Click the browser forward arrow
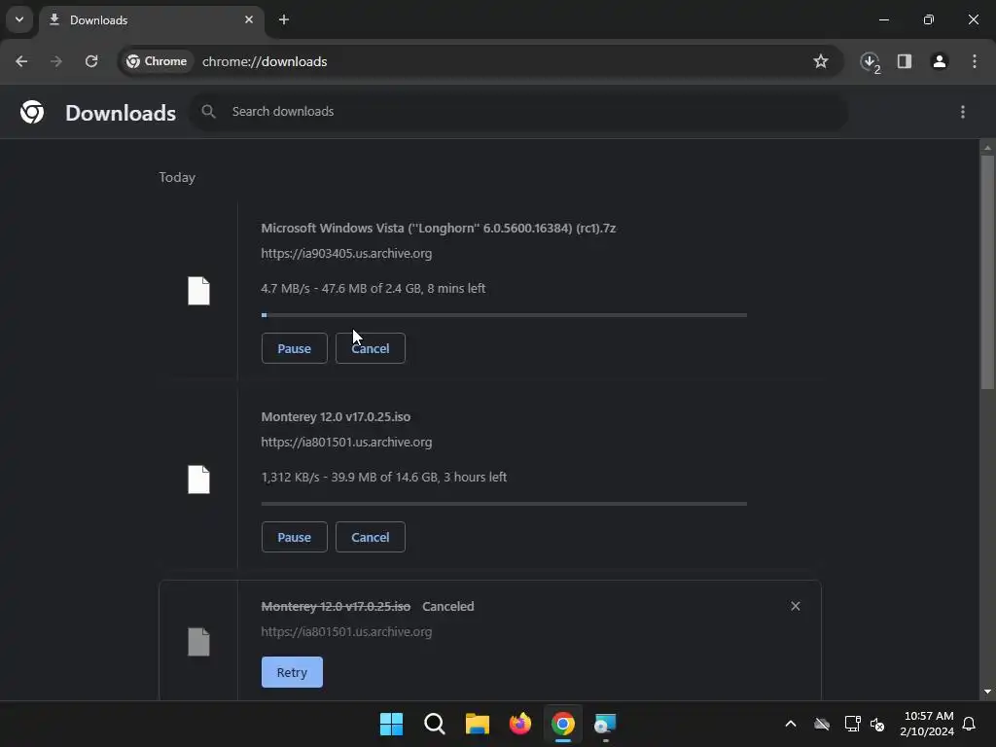The height and width of the screenshot is (747, 996). point(56,61)
